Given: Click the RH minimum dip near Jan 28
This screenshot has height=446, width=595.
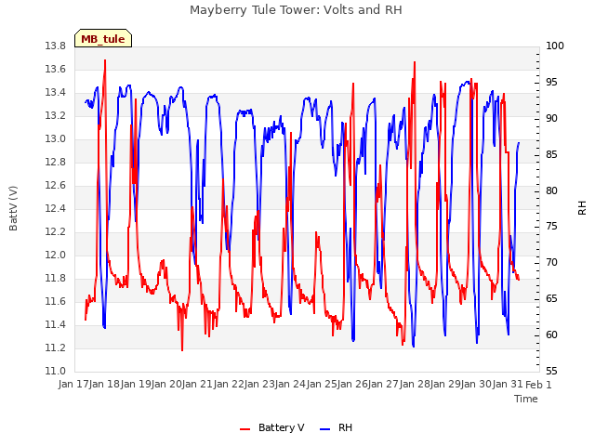Looking at the screenshot, I should pos(413,346).
